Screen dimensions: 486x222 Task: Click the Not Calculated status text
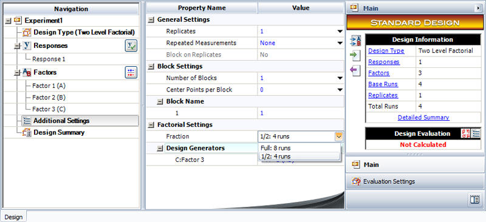point(423,144)
